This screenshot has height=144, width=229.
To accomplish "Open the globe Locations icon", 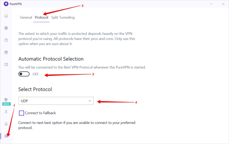I will pos(6,28).
